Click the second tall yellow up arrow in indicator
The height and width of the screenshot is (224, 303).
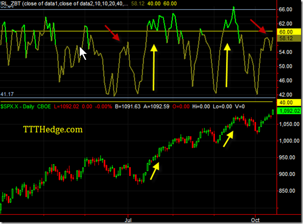pyautogui.click(x=227, y=65)
